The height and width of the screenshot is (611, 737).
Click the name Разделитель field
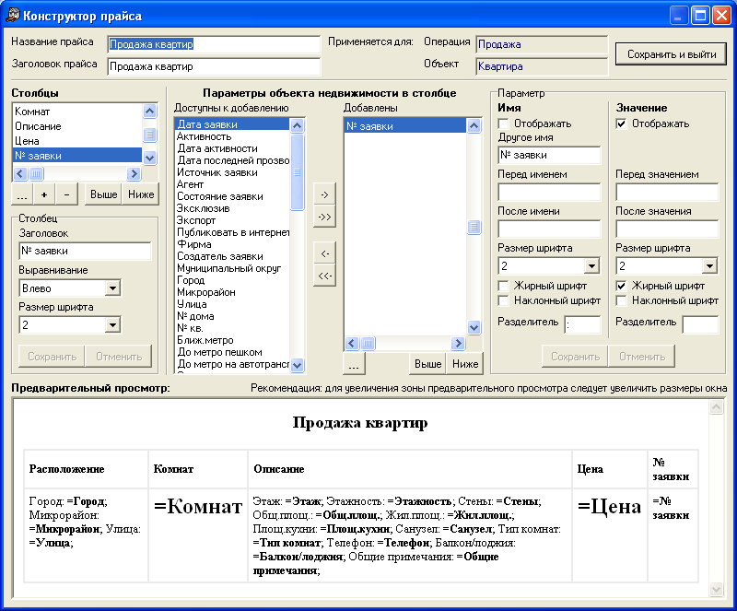(x=583, y=325)
